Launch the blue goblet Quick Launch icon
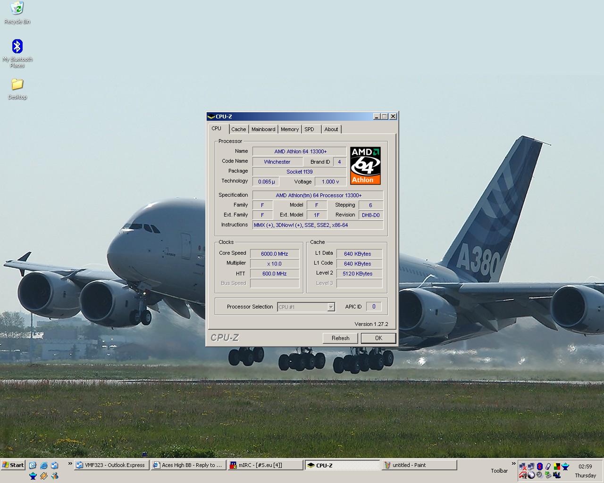604x483 pixels. (x=33, y=476)
